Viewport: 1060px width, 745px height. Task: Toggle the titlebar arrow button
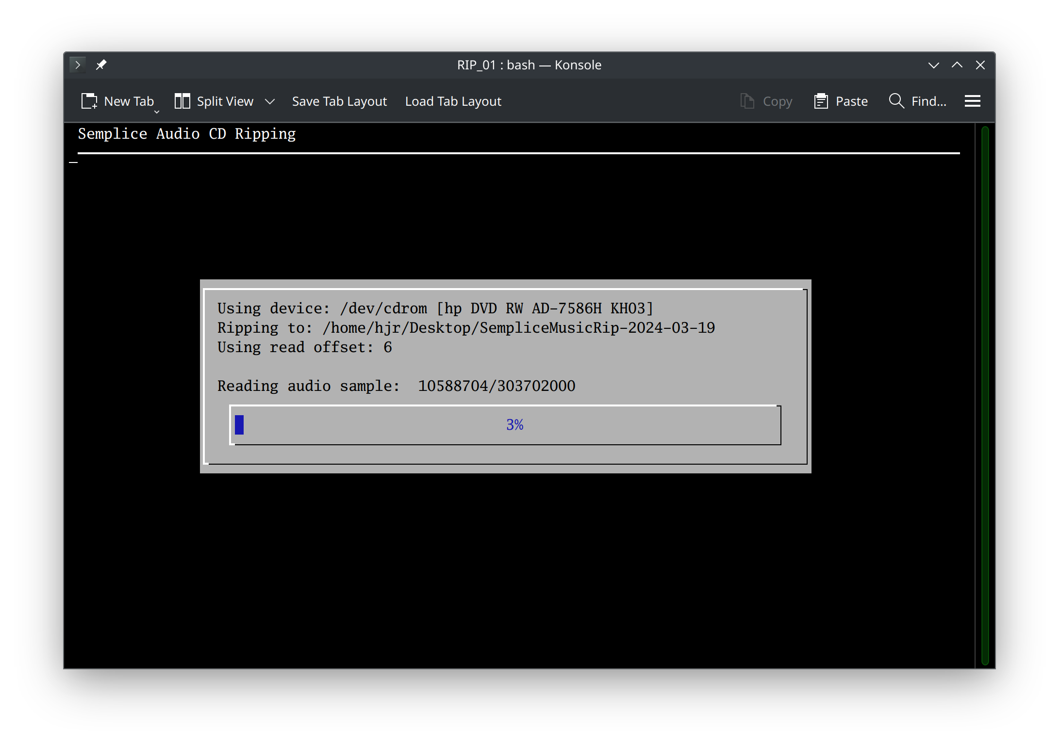coord(957,65)
